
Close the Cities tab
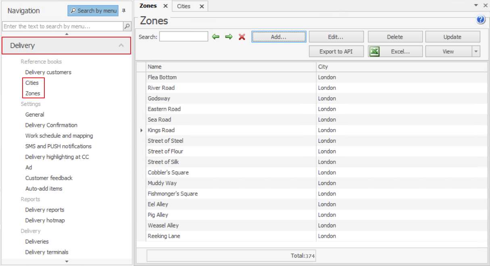(202, 6)
